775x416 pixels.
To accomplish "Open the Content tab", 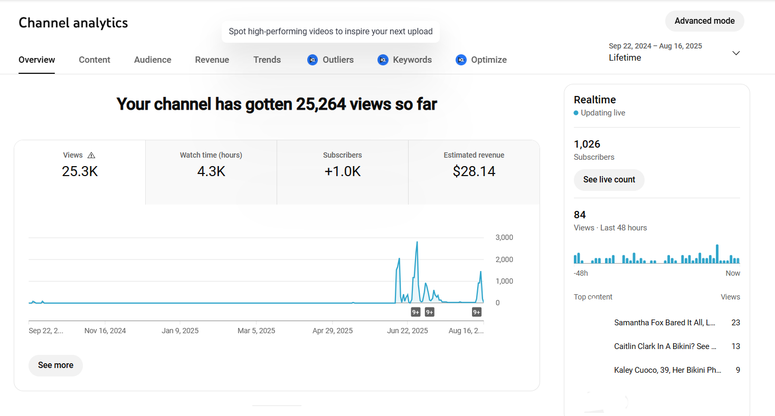I will pos(94,60).
